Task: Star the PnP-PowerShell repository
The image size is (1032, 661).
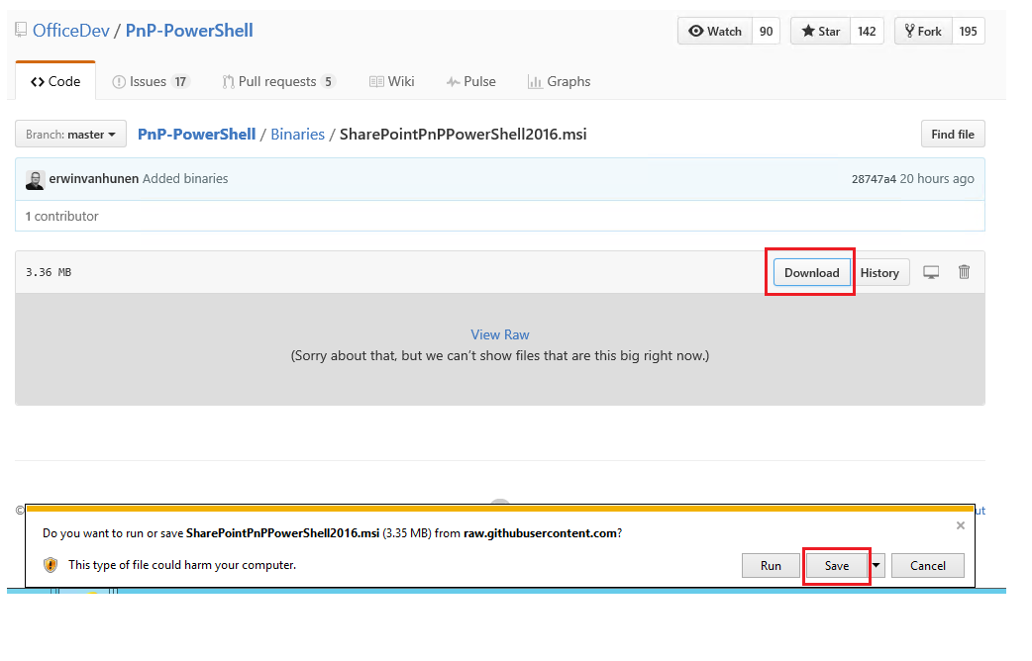Action: 821,31
